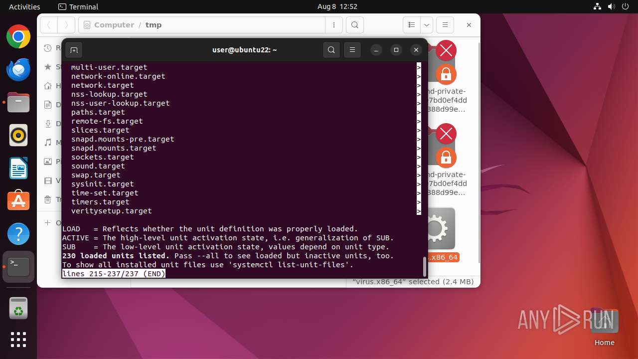
Task: Open Files main menu
Action: (x=445, y=25)
